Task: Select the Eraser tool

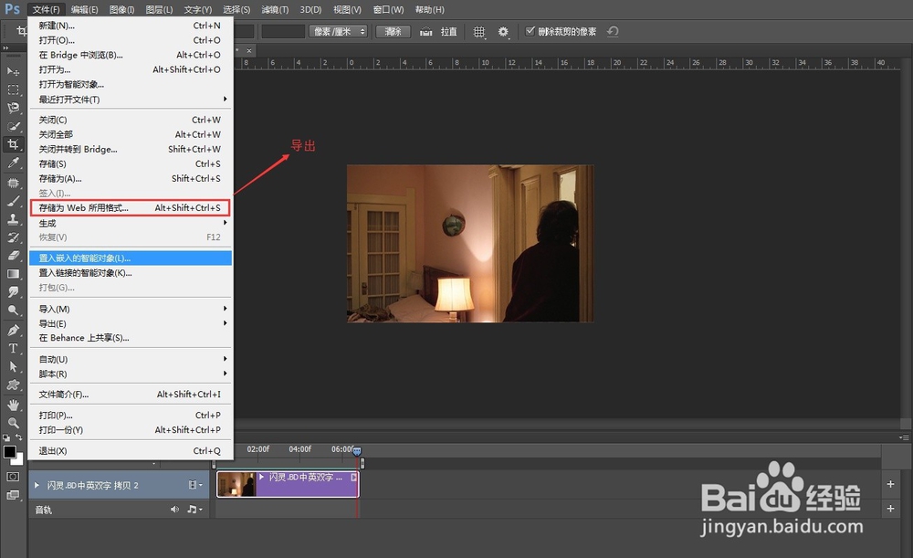Action: tap(13, 255)
